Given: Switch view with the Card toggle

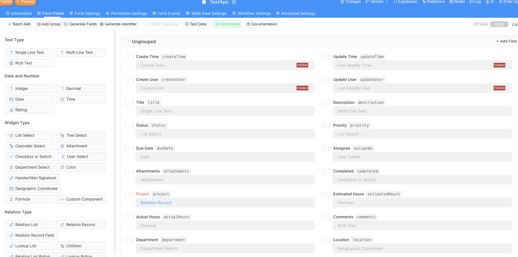Looking at the screenshot, I should point(499,25).
